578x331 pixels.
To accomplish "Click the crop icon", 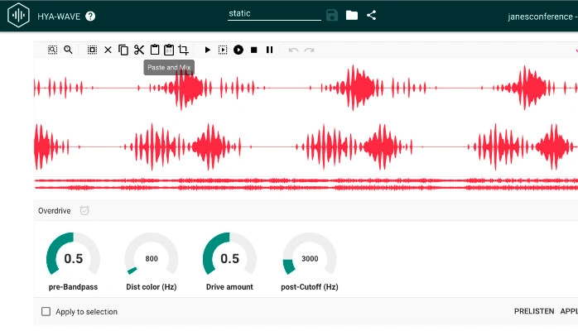I will coord(184,50).
